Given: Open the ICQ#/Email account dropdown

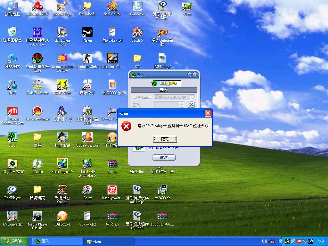Looking at the screenshot, I should click(192, 97).
